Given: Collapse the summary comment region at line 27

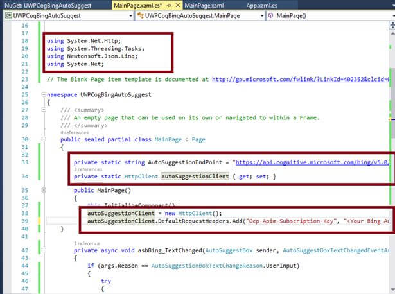Looking at the screenshot, I should coord(44,110).
